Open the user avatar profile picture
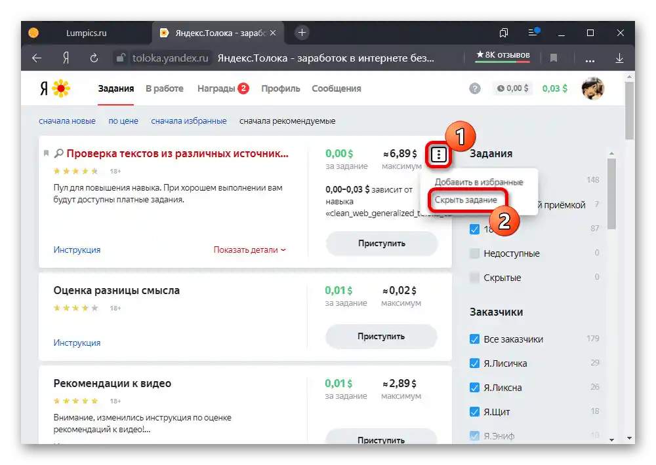Image resolution: width=656 pixels, height=465 pixels. 592,88
